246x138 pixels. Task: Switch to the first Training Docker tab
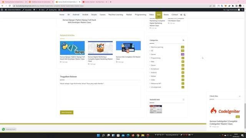tap(15, 2)
